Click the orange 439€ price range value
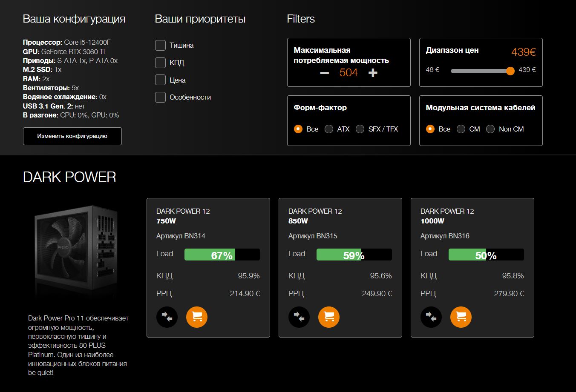The image size is (576, 392). click(x=524, y=52)
